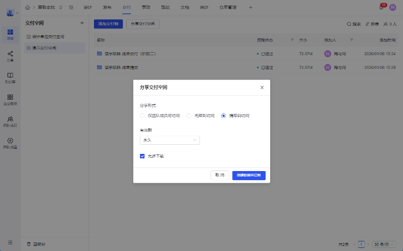Select the 仅团队成员可访问 radio option
This screenshot has height=251, width=403.
pyautogui.click(x=142, y=116)
